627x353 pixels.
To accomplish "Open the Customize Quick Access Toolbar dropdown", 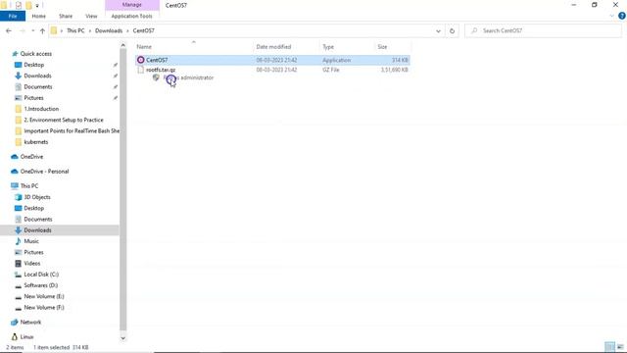I will 37,6.
